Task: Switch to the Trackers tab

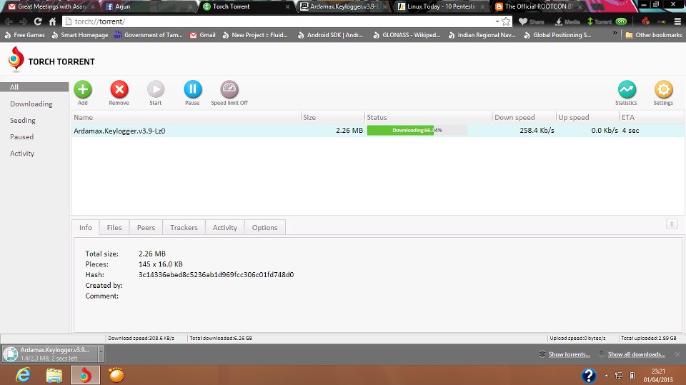Action: pyautogui.click(x=184, y=227)
